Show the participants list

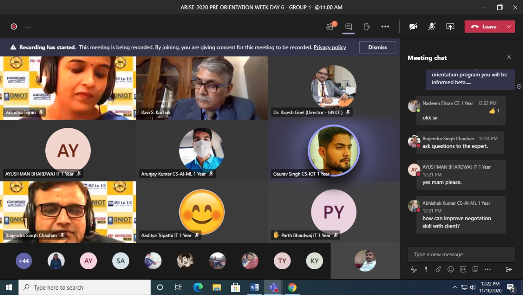coord(330,27)
